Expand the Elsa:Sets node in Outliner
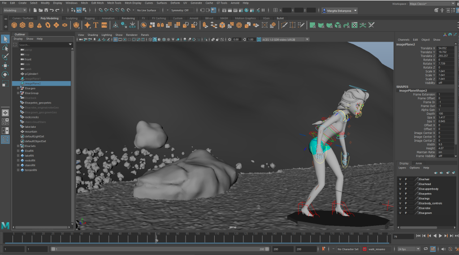The height and width of the screenshot is (255, 459). pos(18,146)
